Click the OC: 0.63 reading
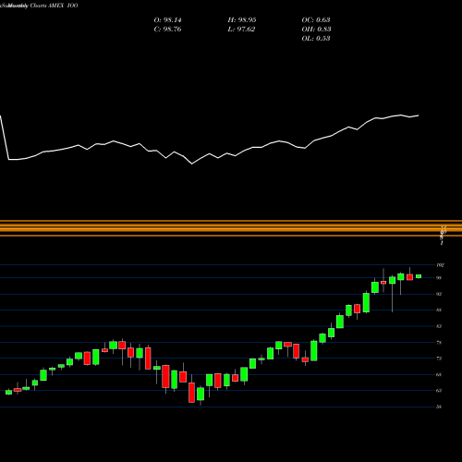 [x=316, y=20]
